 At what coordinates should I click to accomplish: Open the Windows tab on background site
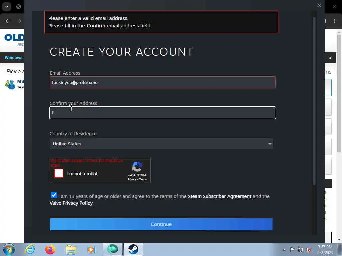[x=13, y=57]
